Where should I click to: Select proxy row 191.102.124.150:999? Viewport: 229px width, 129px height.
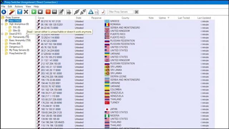click(126, 90)
